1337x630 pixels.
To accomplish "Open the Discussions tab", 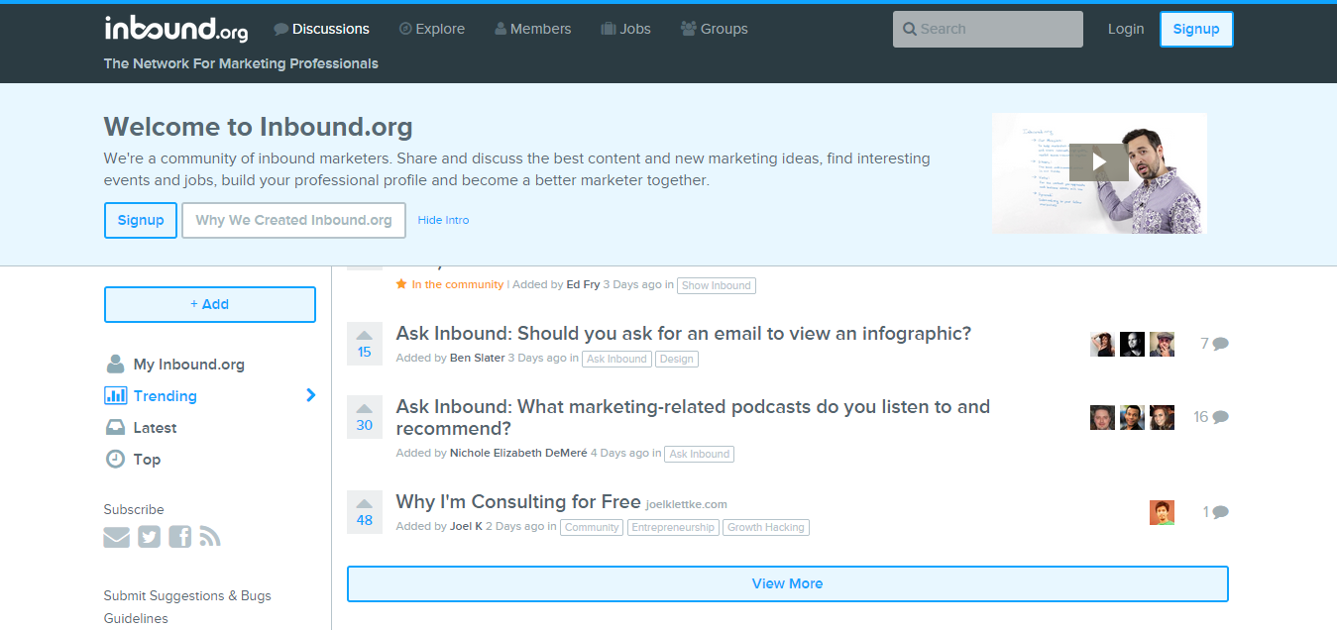I will [321, 29].
